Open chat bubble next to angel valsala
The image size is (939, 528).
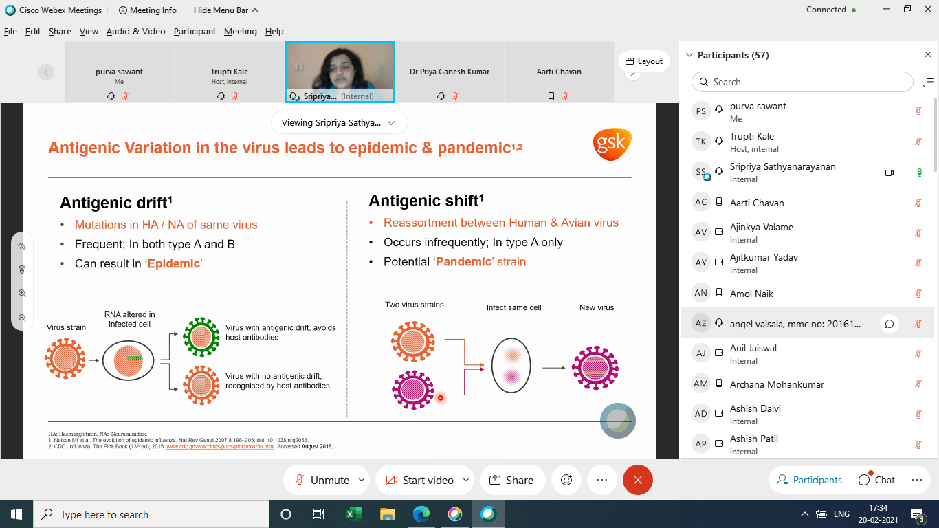tap(890, 324)
